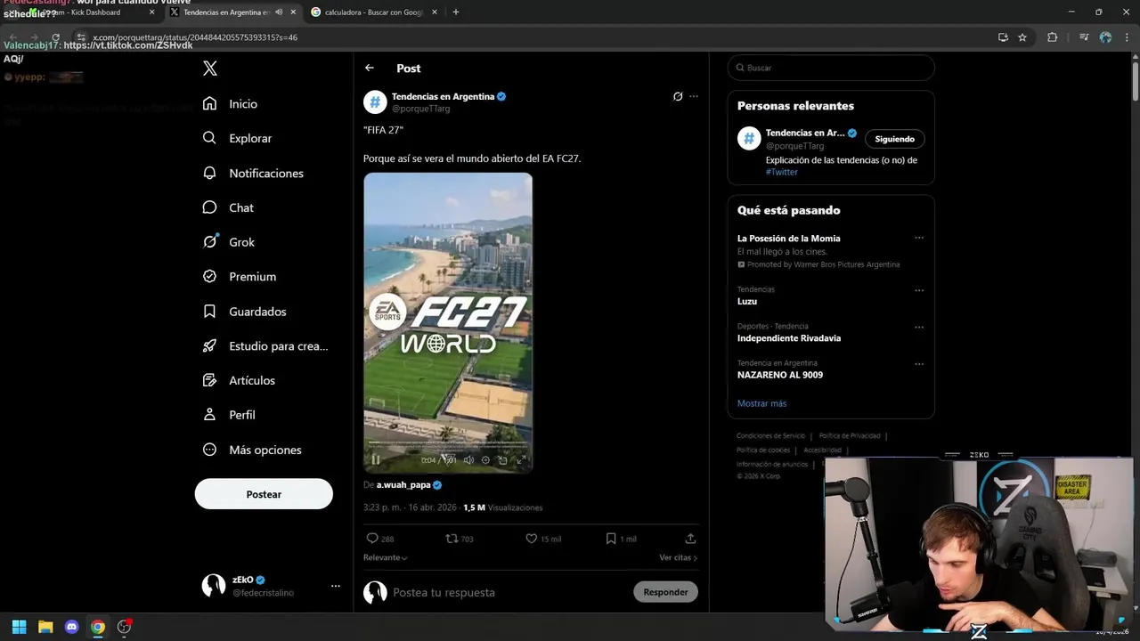
Task: Open Windows Start menu
Action: point(19,627)
